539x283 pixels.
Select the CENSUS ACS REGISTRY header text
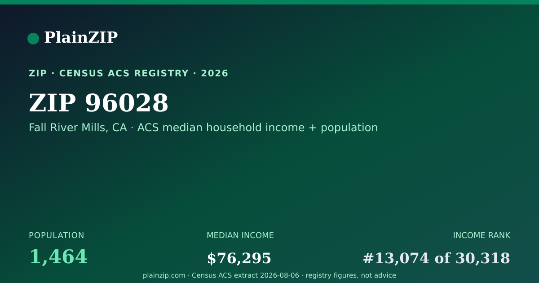coord(124,73)
